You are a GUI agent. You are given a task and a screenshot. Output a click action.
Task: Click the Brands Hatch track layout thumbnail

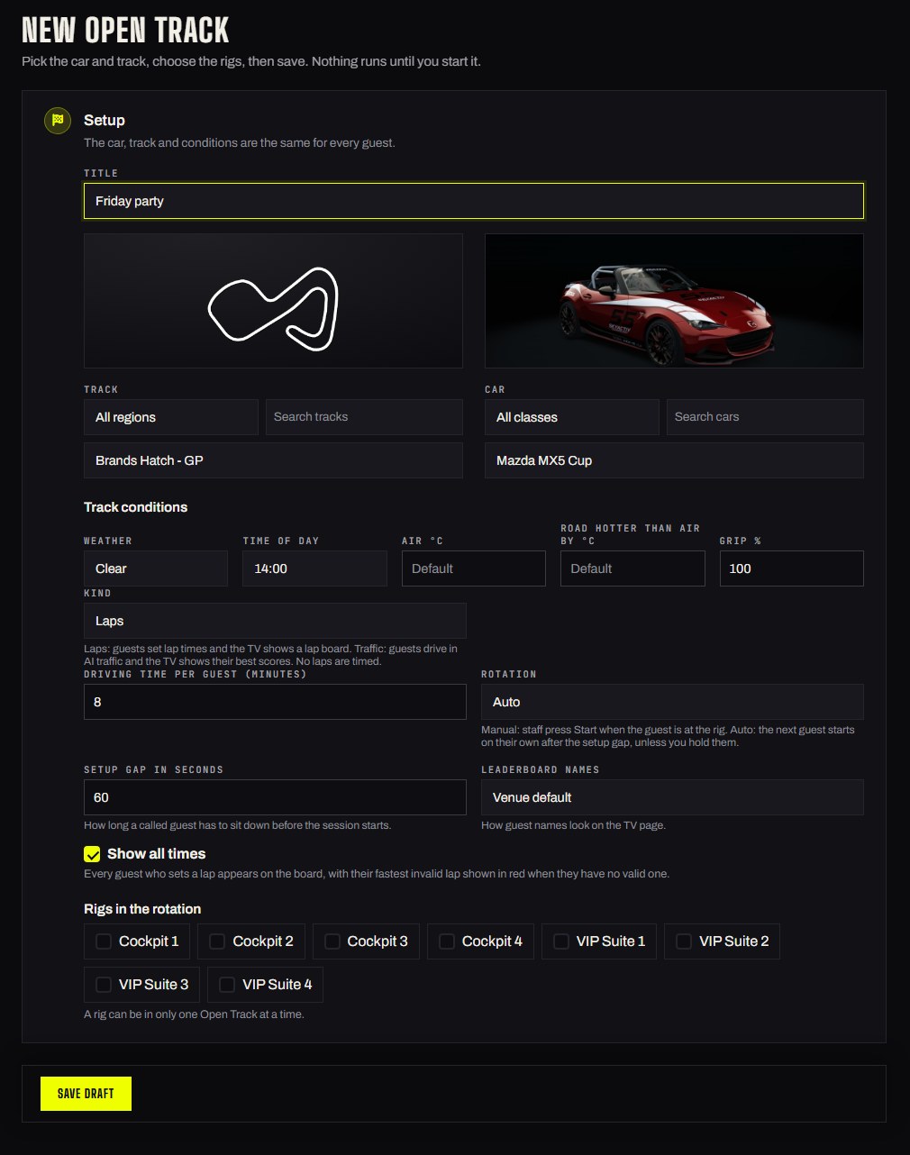click(273, 301)
